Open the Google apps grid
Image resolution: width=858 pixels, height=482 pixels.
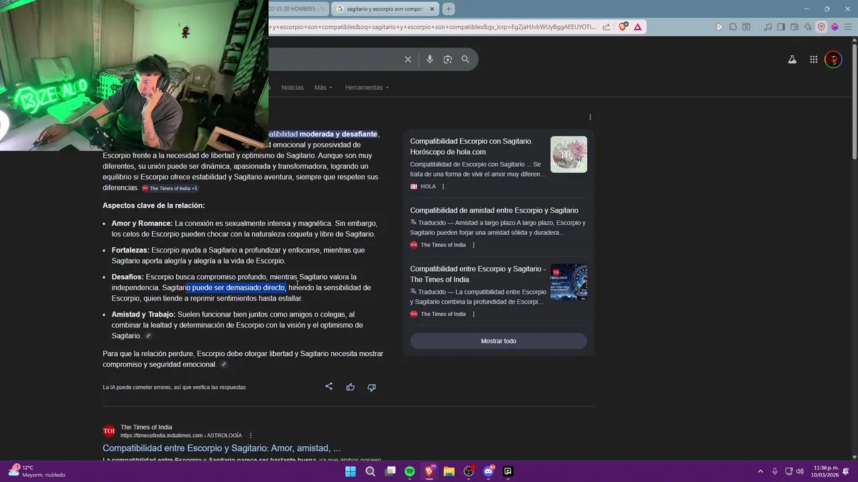[813, 60]
